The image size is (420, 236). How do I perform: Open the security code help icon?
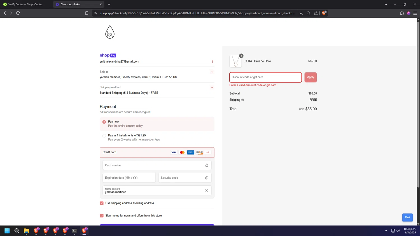207,178
